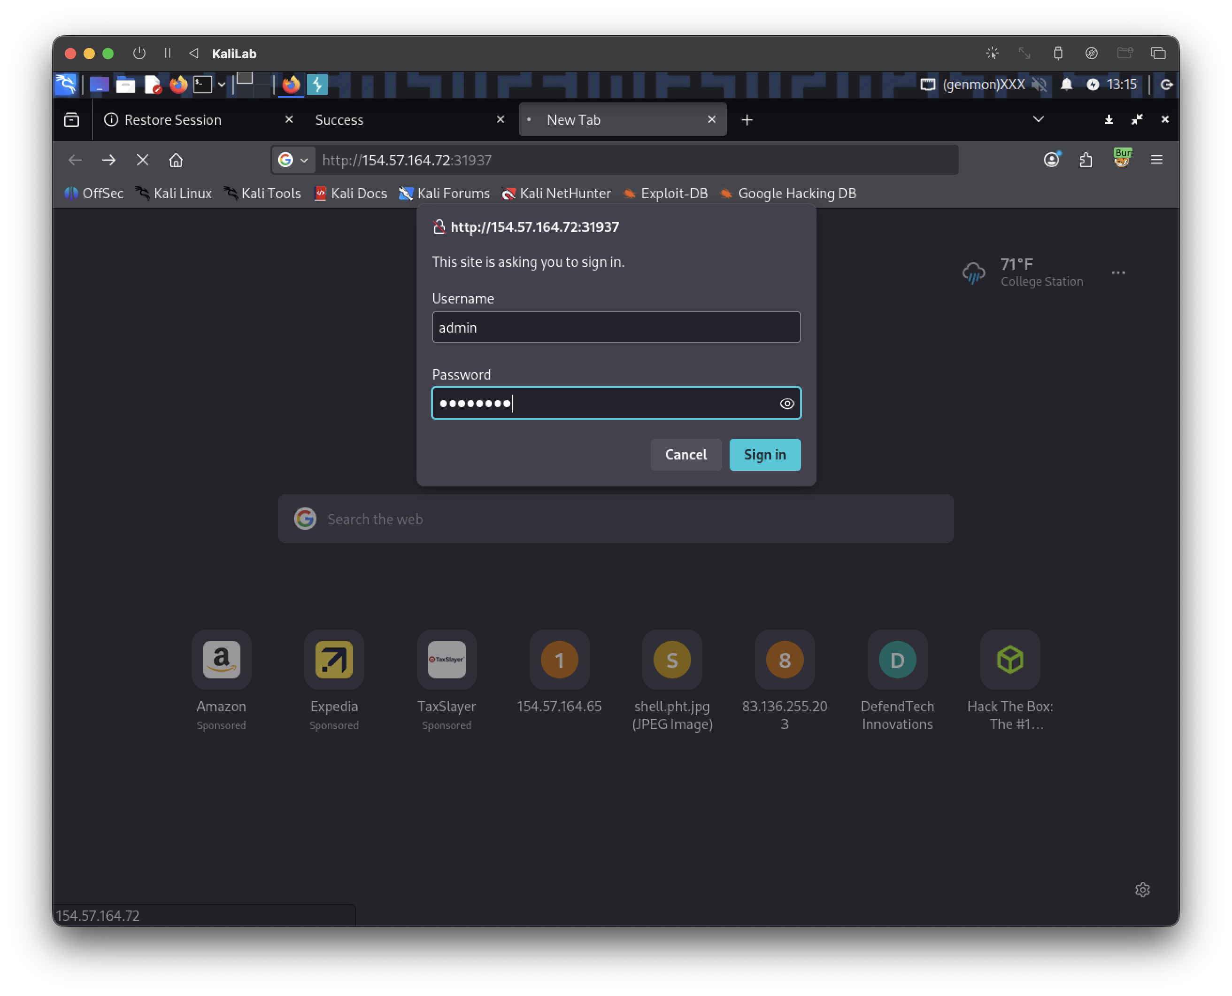Switch to the Success tab
Viewport: 1232px width, 996px height.
coord(339,120)
